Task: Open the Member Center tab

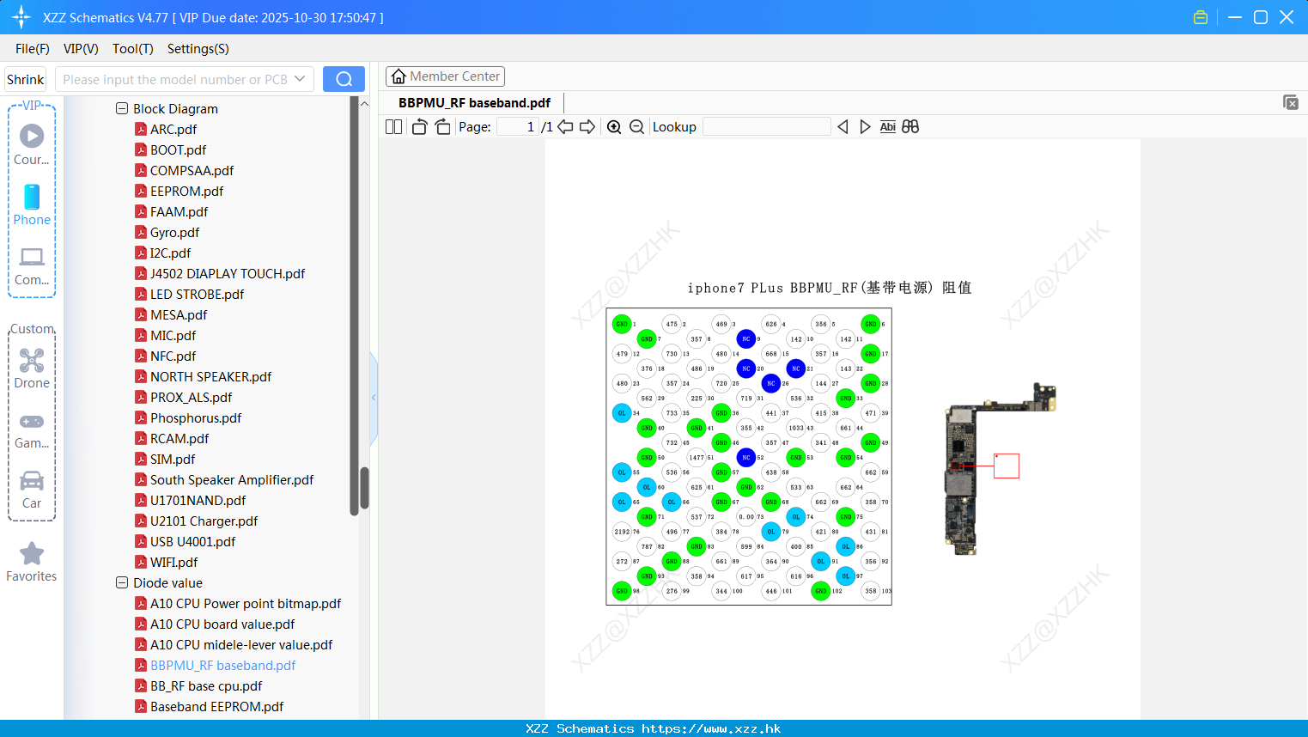Action: click(x=445, y=76)
